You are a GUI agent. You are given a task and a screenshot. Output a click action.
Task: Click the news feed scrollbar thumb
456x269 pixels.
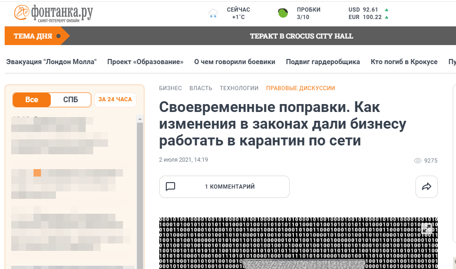pos(140,196)
